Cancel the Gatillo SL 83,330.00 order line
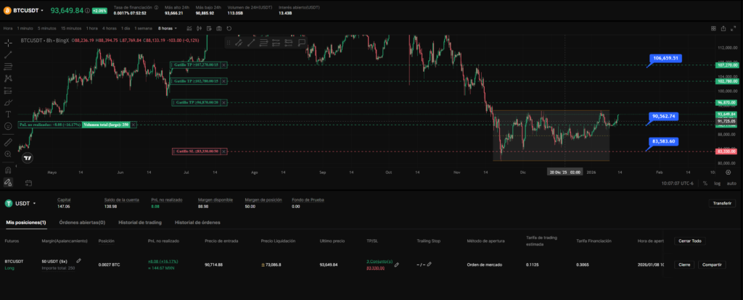 point(224,151)
